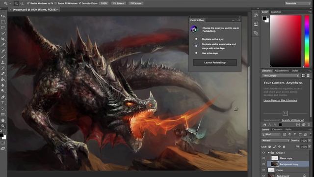Select Duplicate active layer radio option

[x=196, y=39]
